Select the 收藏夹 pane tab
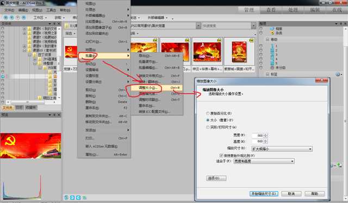This screenshot has width=348, height=203. (31, 107)
